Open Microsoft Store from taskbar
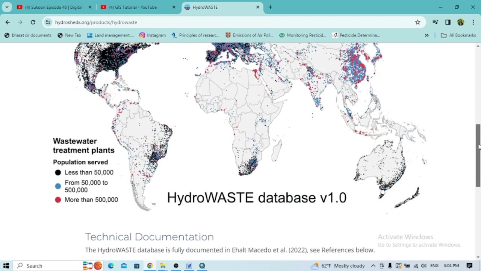Image resolution: width=481 pixels, height=271 pixels. tap(137, 266)
